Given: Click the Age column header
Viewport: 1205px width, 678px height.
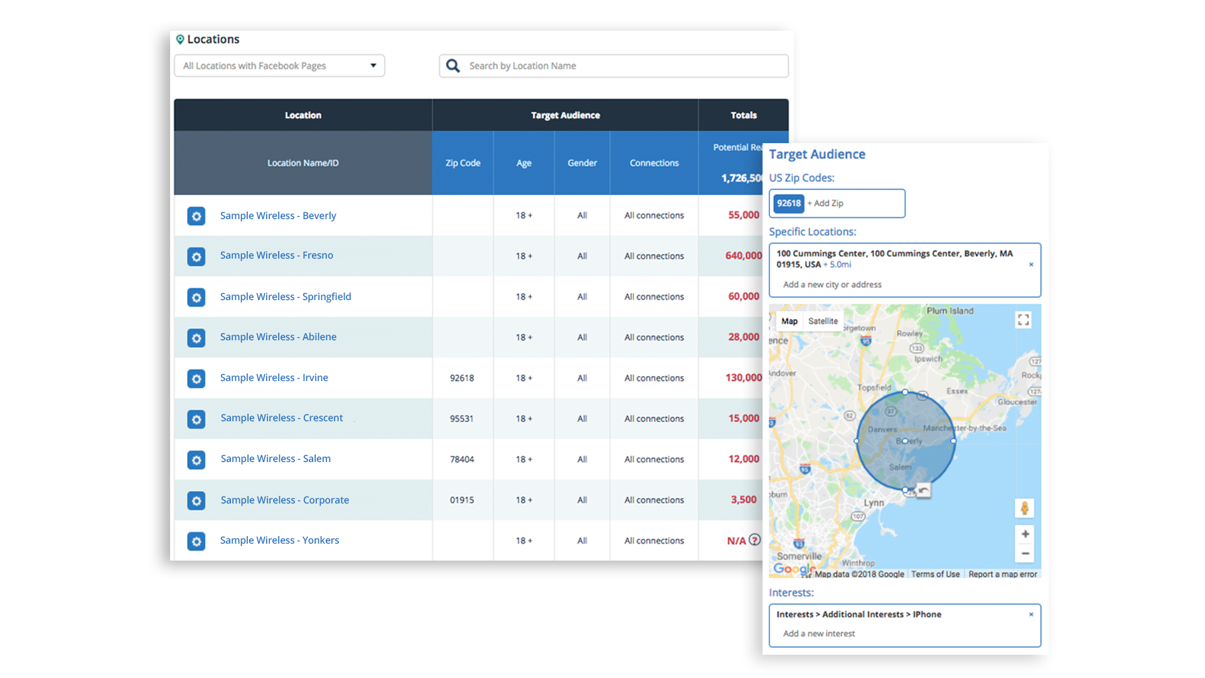Looking at the screenshot, I should (x=523, y=163).
